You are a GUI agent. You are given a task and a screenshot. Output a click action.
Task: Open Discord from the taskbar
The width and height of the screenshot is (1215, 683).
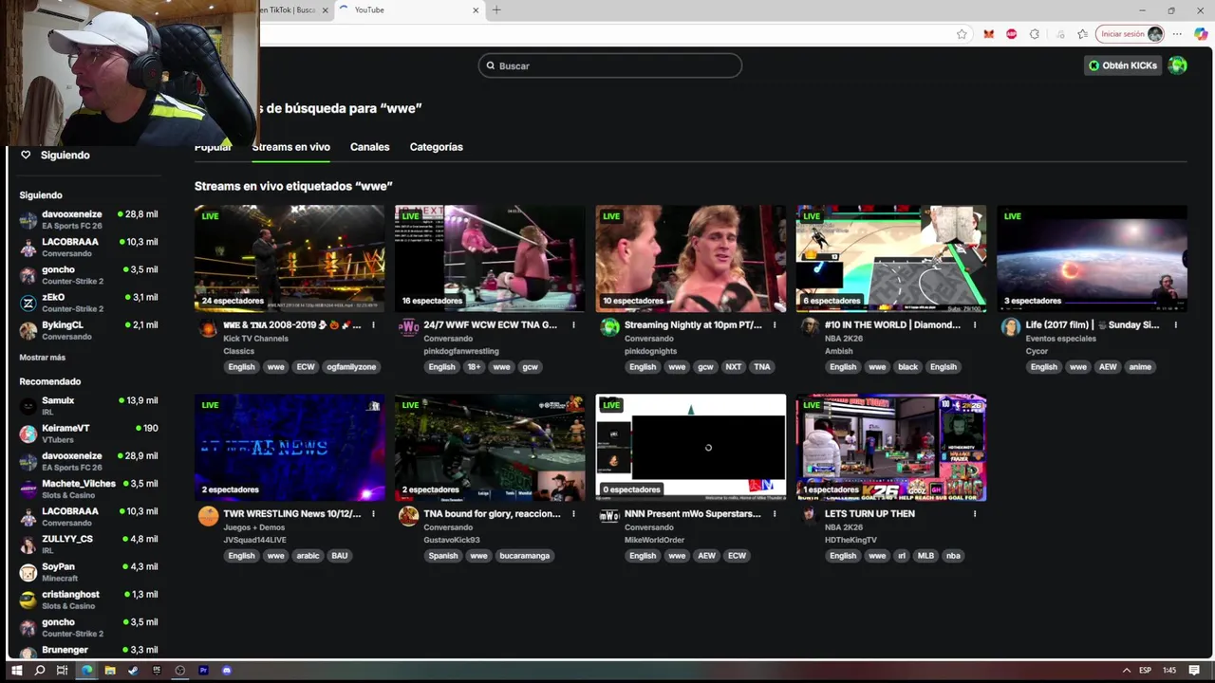pyautogui.click(x=226, y=670)
